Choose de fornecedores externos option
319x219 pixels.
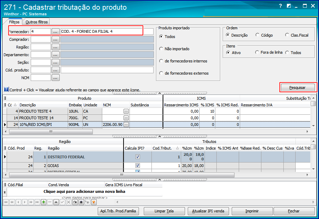(x=161, y=73)
